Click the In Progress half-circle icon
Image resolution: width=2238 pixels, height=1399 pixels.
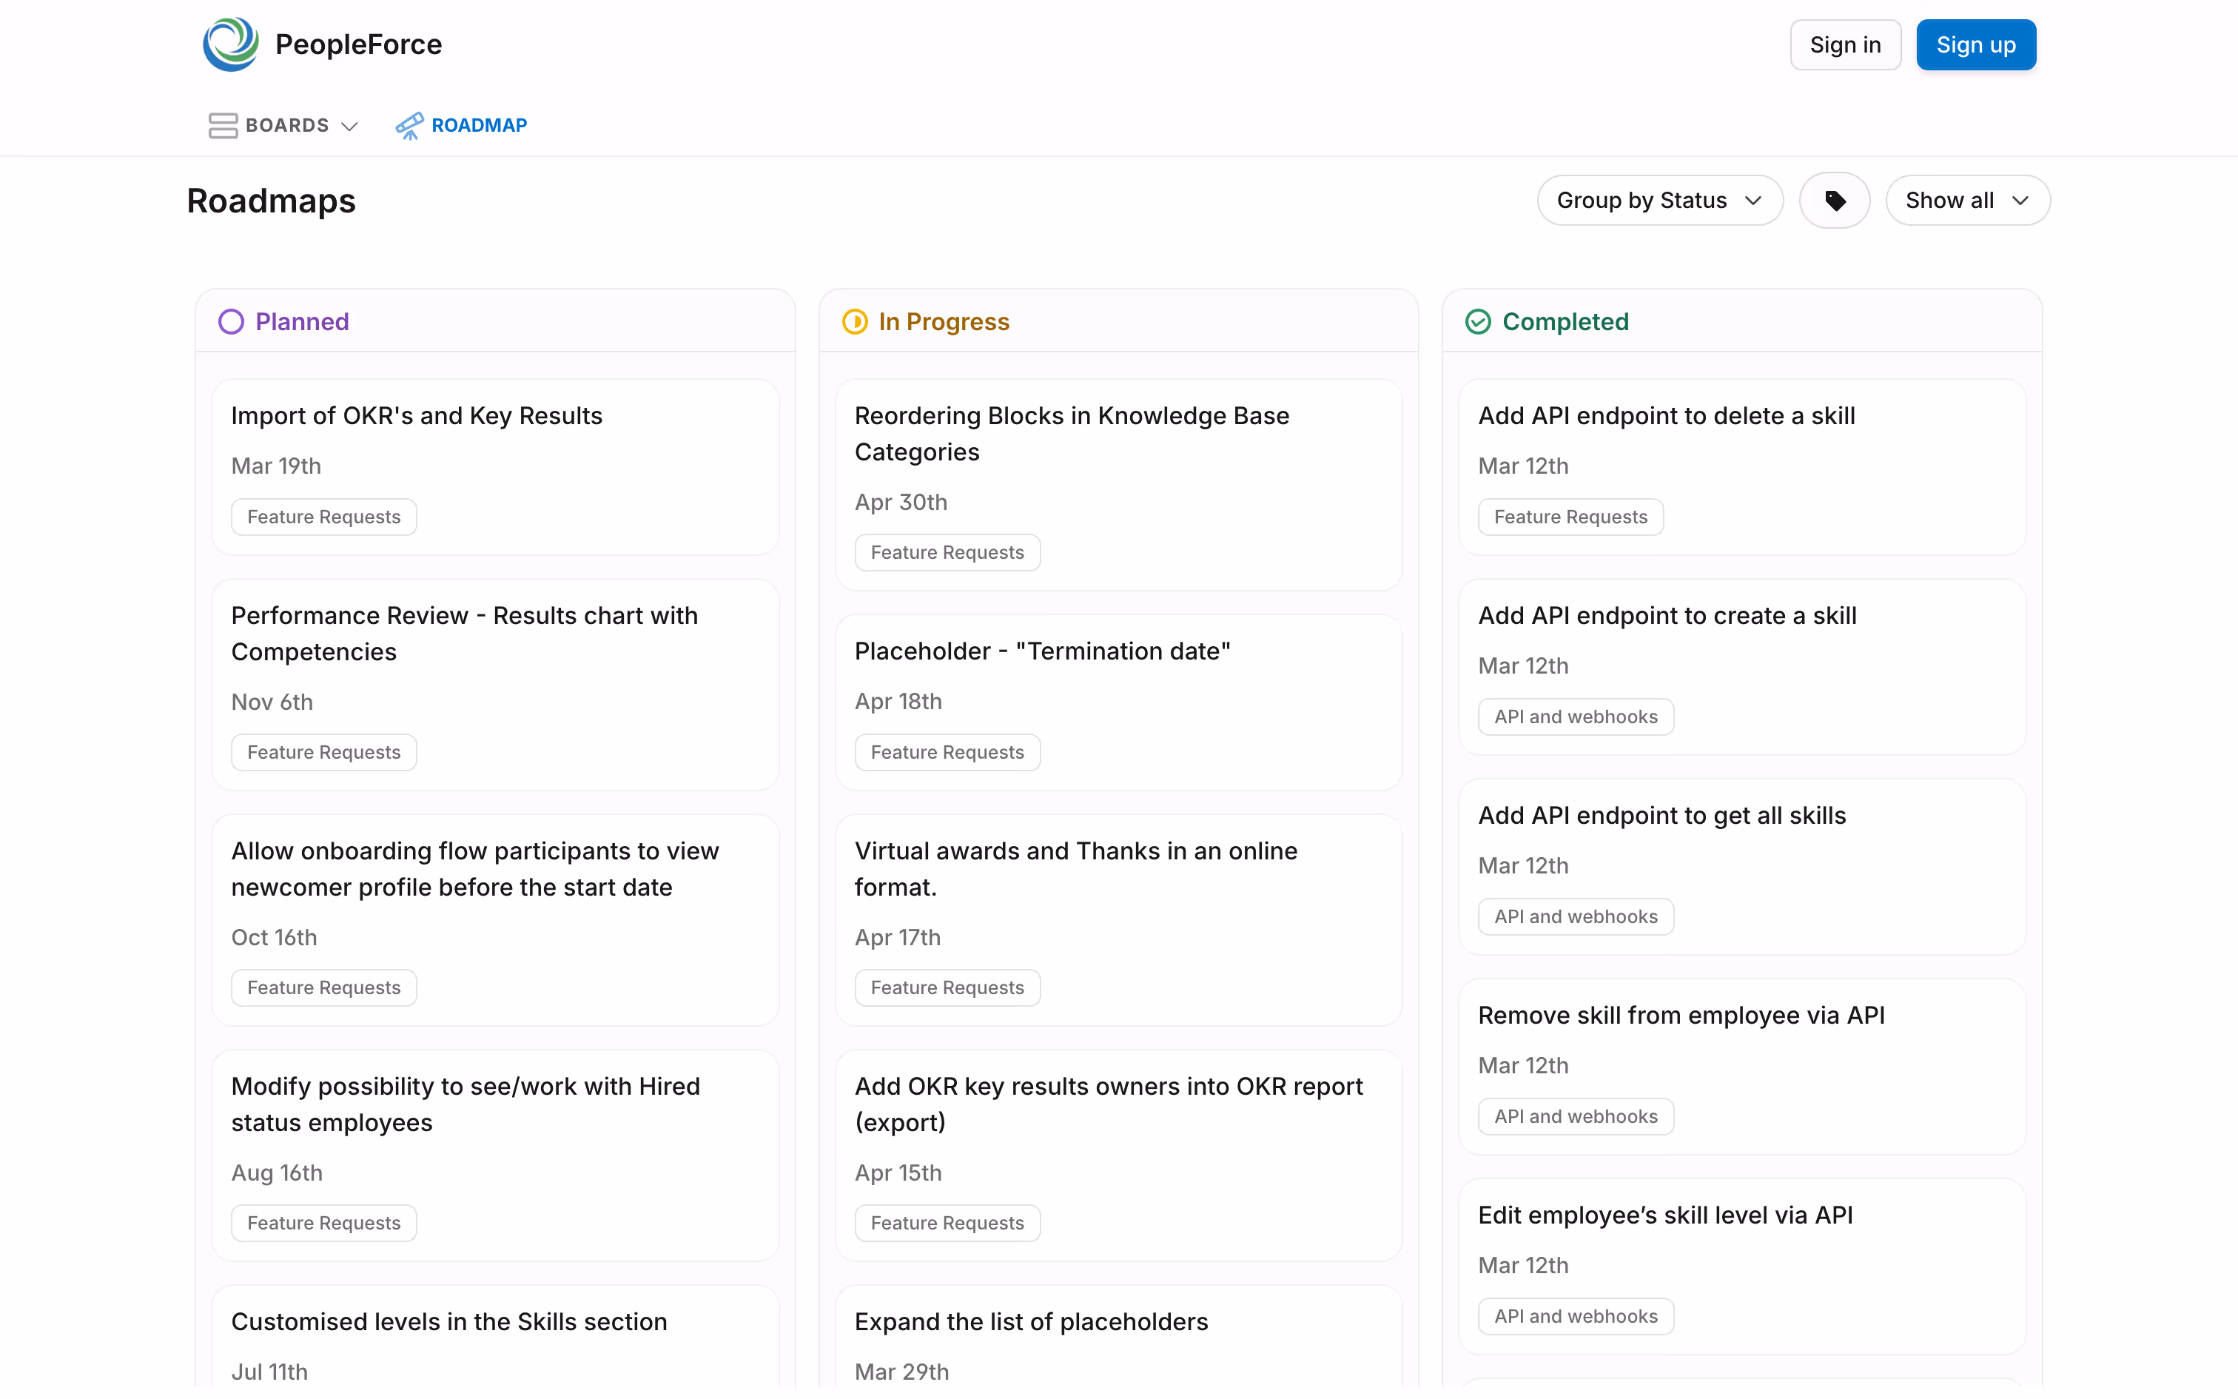coord(855,322)
